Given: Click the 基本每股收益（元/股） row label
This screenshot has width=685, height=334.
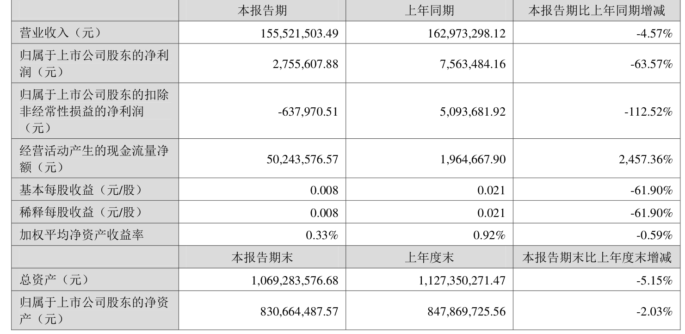Looking at the screenshot, I should click(x=80, y=190).
